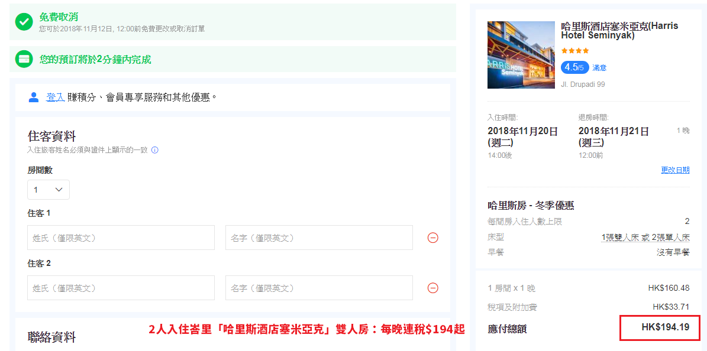Click the 聯絡資料 section heading
The width and height of the screenshot is (707, 351).
[x=52, y=337]
